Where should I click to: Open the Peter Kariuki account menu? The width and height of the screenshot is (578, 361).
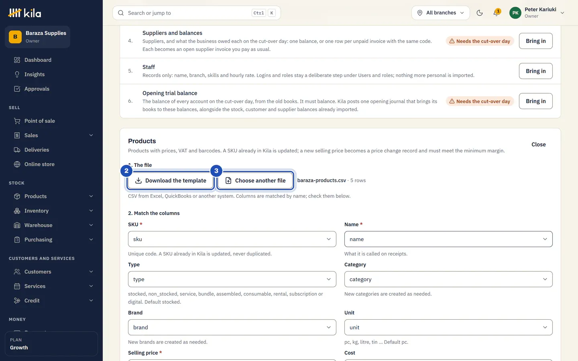coord(537,13)
